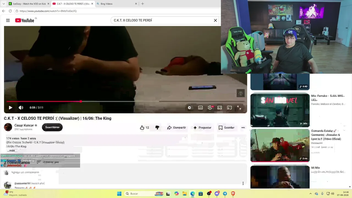Toggle the autoplay switch
Image resolution: width=352 pixels, height=198 pixels.
pyautogui.click(x=189, y=108)
